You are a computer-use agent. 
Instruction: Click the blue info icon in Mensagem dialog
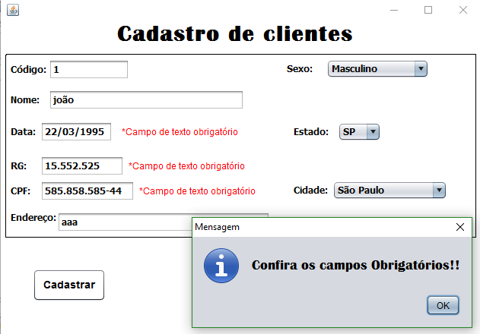[221, 265]
